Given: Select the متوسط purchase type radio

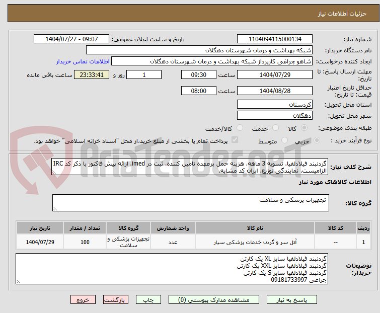Looking at the screenshot, I should [x=284, y=140].
